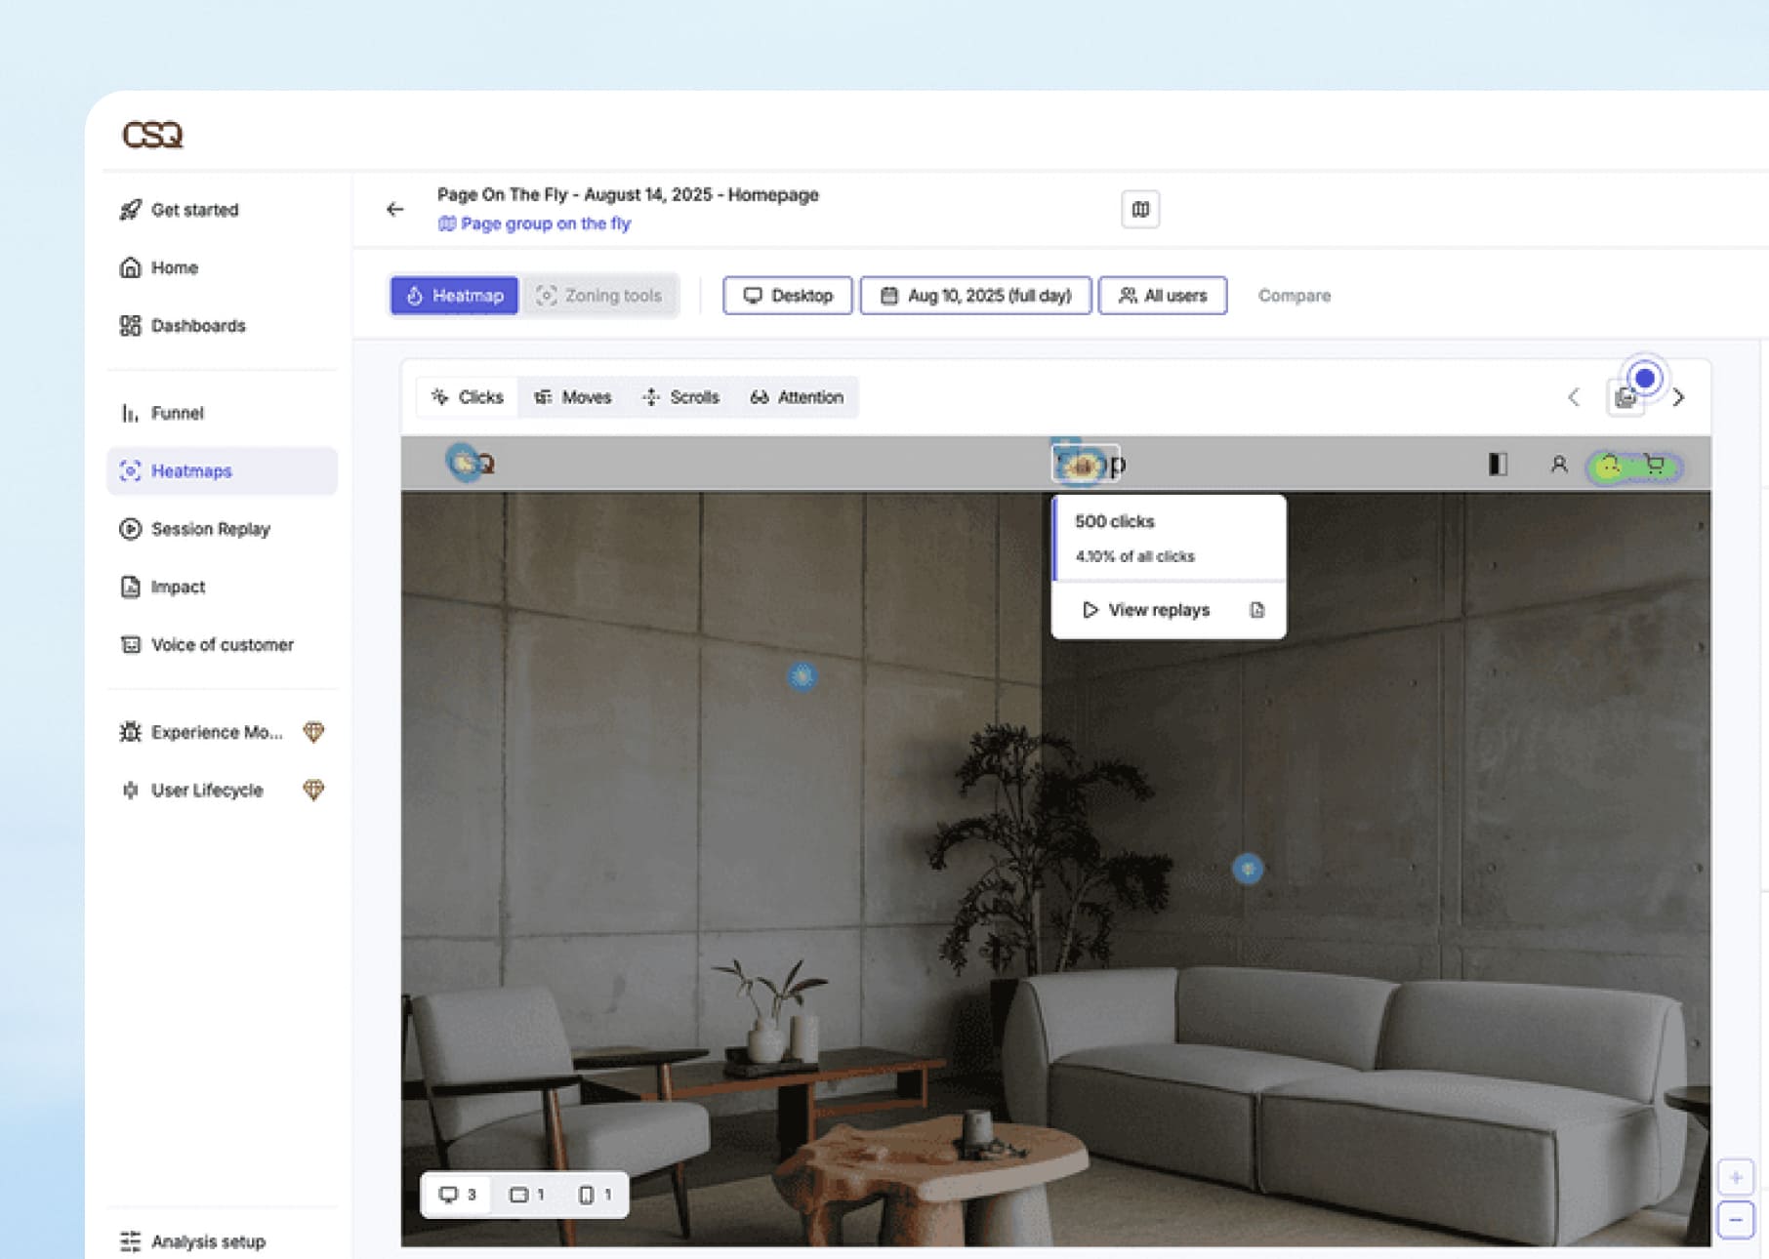Click the blue hotspot on the left wall

[x=802, y=676]
